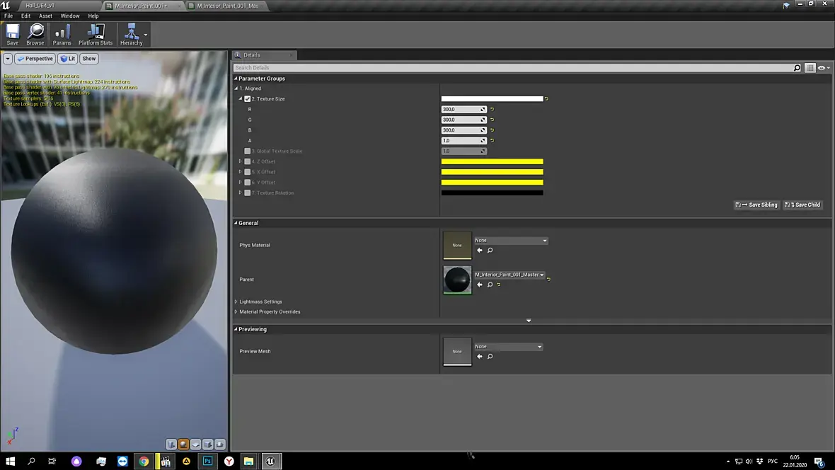Use selected mesh as preview (teapot icon)
The image size is (835, 470).
coord(219,445)
